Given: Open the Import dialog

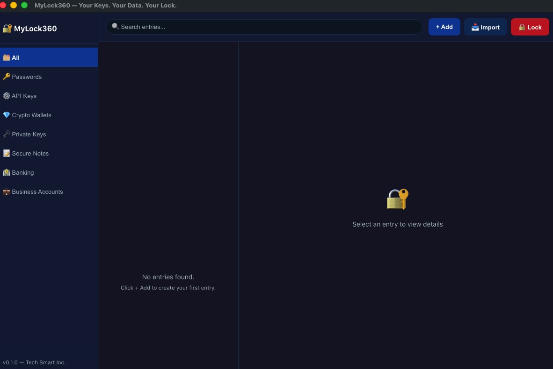Looking at the screenshot, I should coord(486,27).
